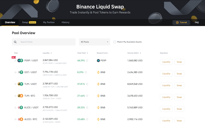
Task: Click Liquidity button for ALICE / USDT
Action: (x=166, y=109)
